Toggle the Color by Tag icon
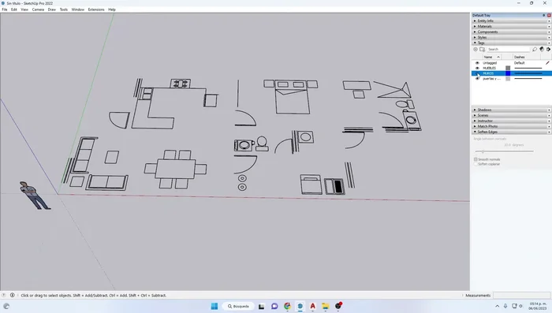The height and width of the screenshot is (313, 552). tap(542, 50)
